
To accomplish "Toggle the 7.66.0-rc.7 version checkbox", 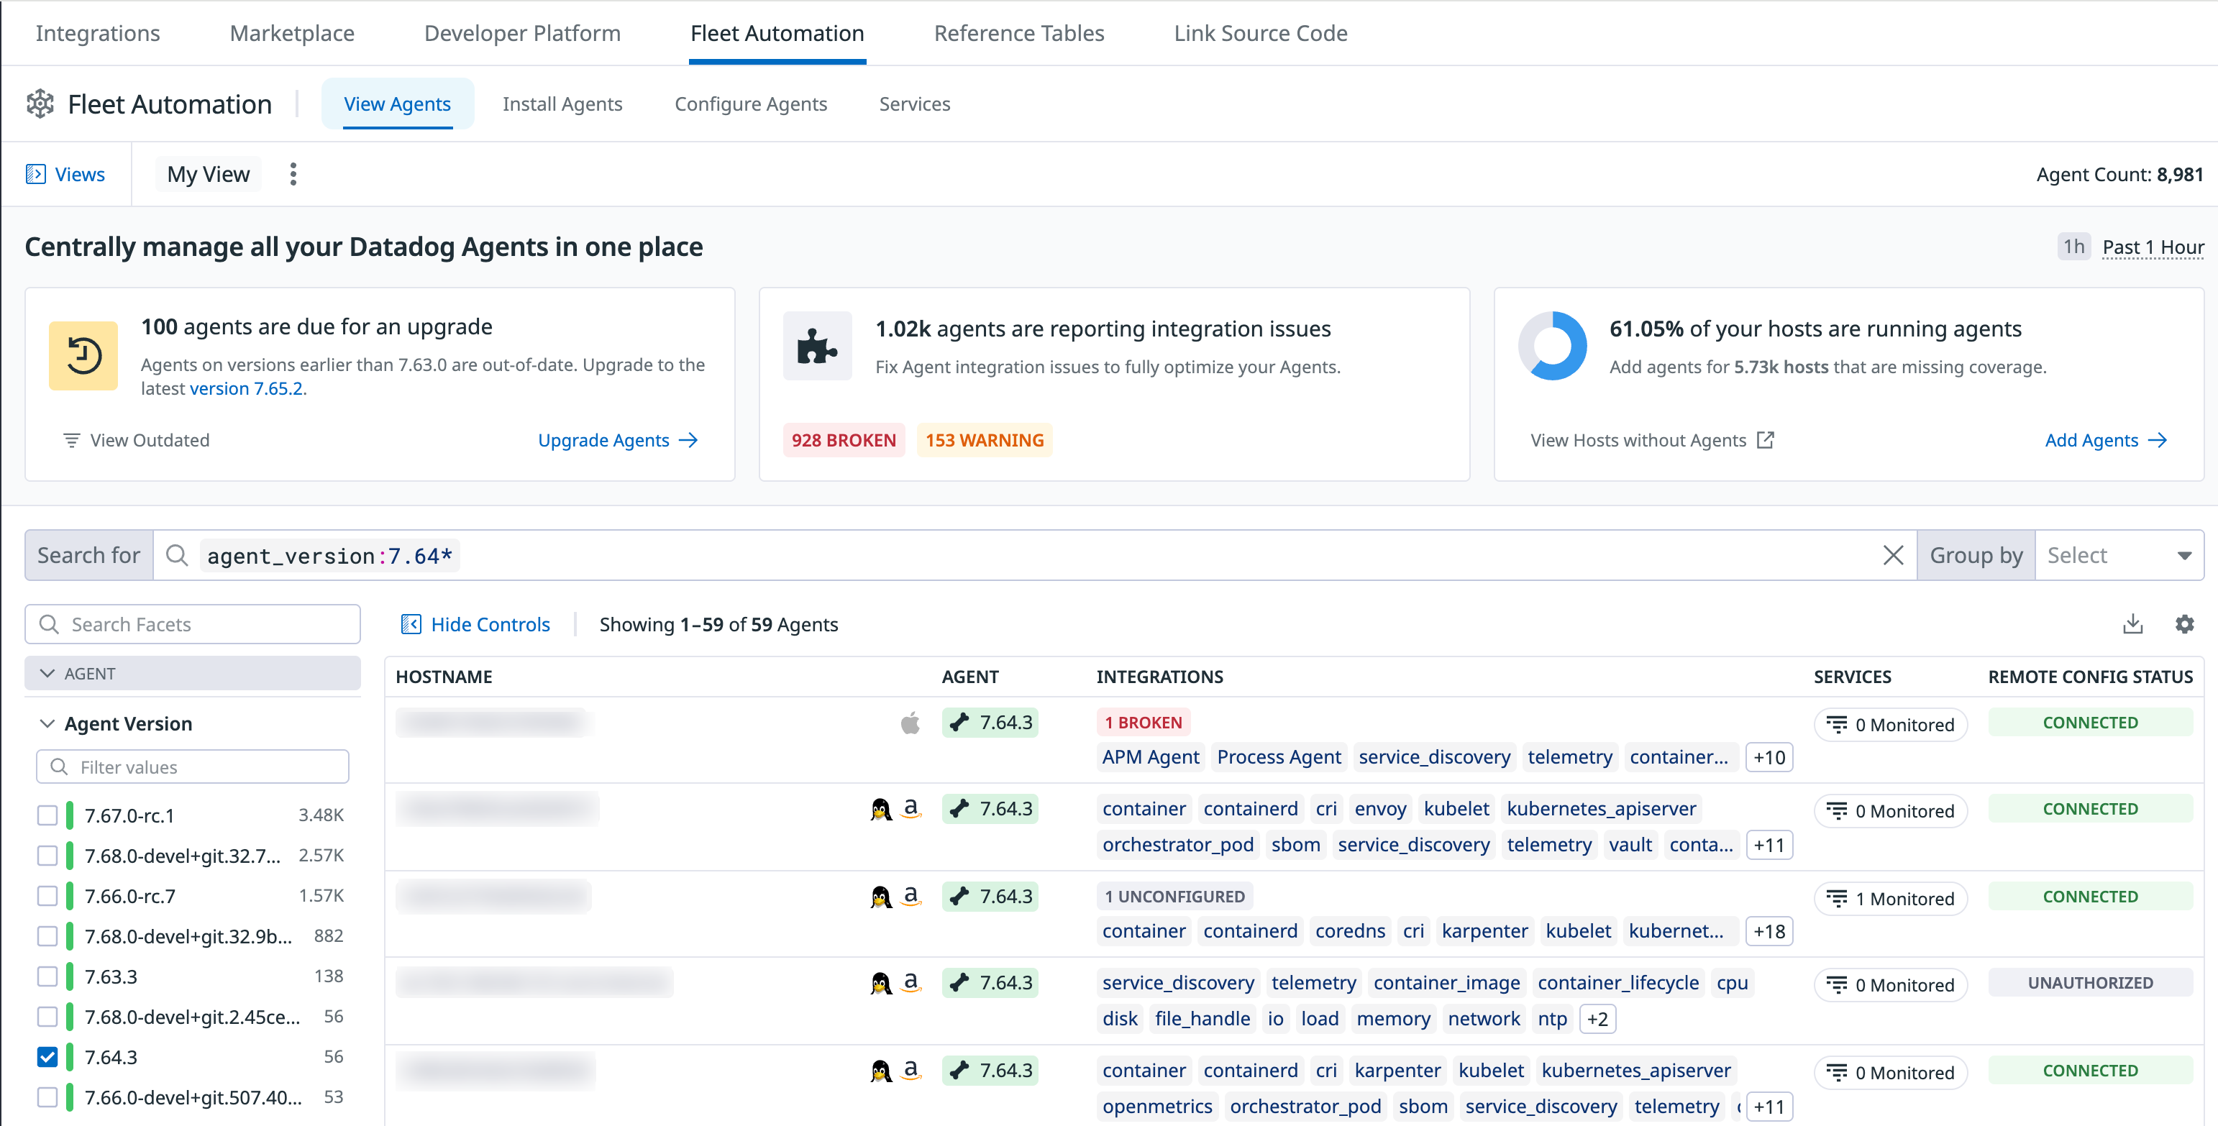I will click(47, 896).
